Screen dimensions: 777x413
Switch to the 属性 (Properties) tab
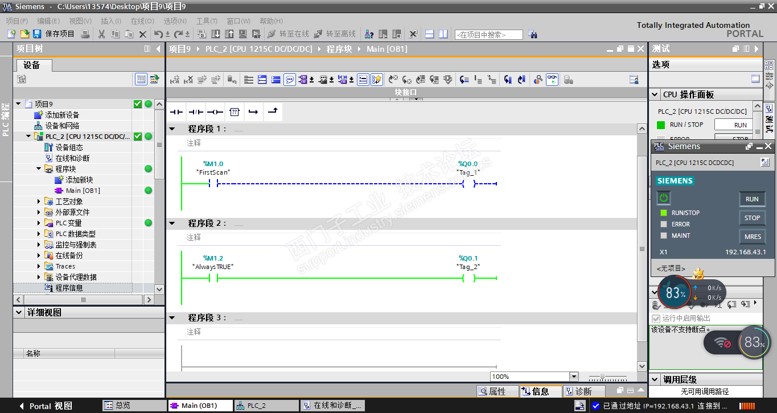tap(497, 391)
